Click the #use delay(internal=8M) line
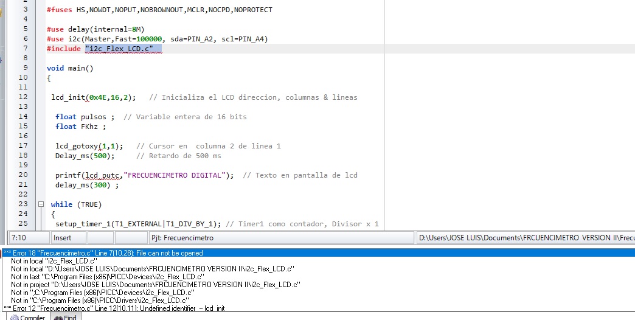Image resolution: width=635 pixels, height=320 pixels. [x=95, y=29]
